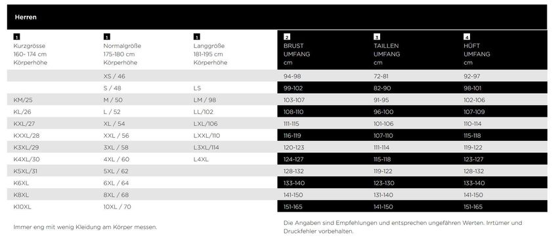The width and height of the screenshot is (558, 238).
Task: Choose short size KXL/27
Action: (x=26, y=124)
